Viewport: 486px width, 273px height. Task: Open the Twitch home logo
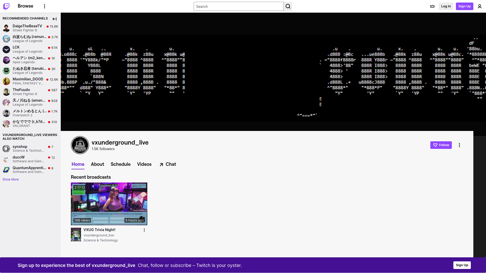click(x=6, y=6)
